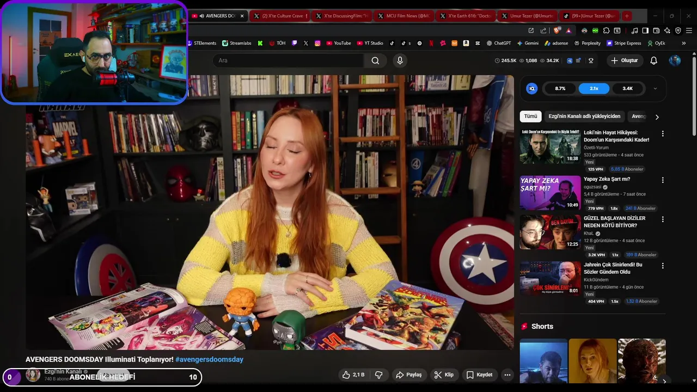The height and width of the screenshot is (392, 697).
Task: Click the YouTube search magnifier icon
Action: pyautogui.click(x=375, y=60)
